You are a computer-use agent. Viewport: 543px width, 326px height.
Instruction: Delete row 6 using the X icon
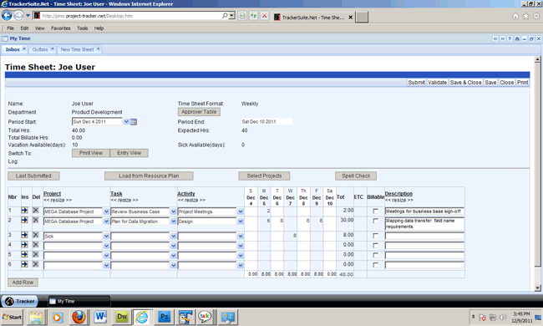(36, 264)
